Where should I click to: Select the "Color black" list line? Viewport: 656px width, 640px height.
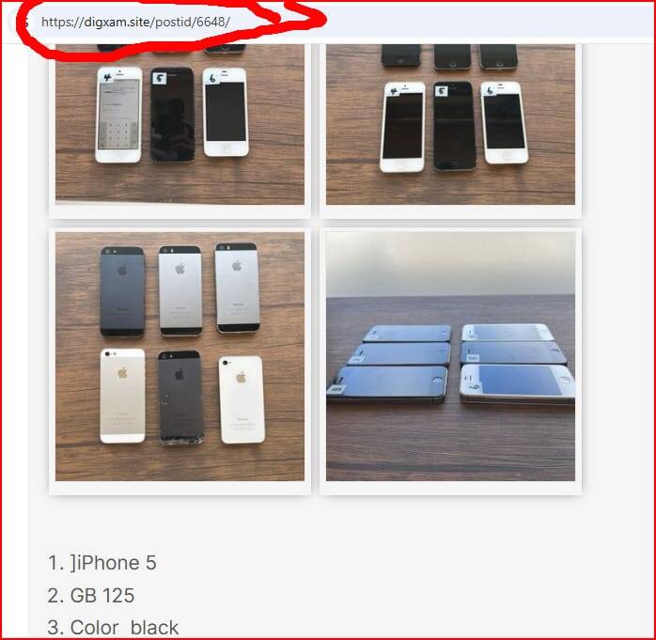[x=113, y=628]
